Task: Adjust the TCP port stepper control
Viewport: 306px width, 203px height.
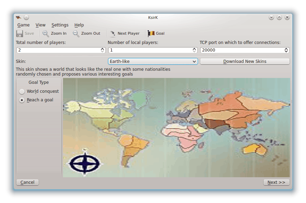Action: 286,49
